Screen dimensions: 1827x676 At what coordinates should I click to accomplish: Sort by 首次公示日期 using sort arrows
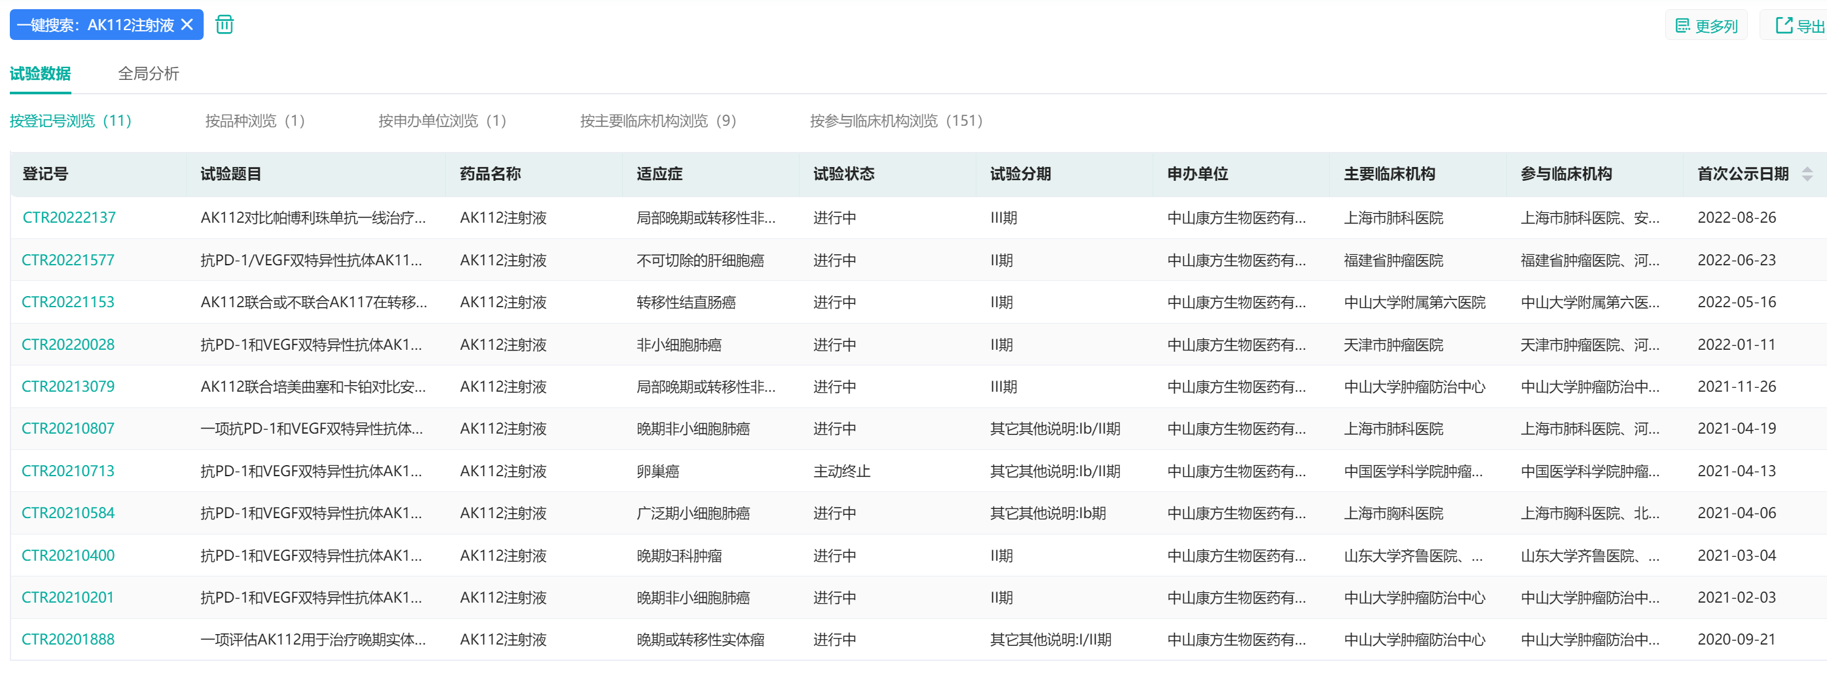click(1807, 174)
